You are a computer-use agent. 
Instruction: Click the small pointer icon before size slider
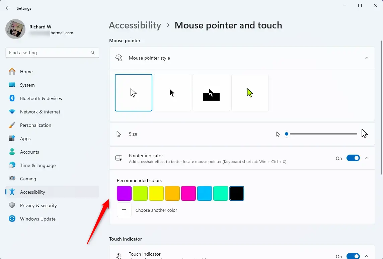click(x=278, y=134)
